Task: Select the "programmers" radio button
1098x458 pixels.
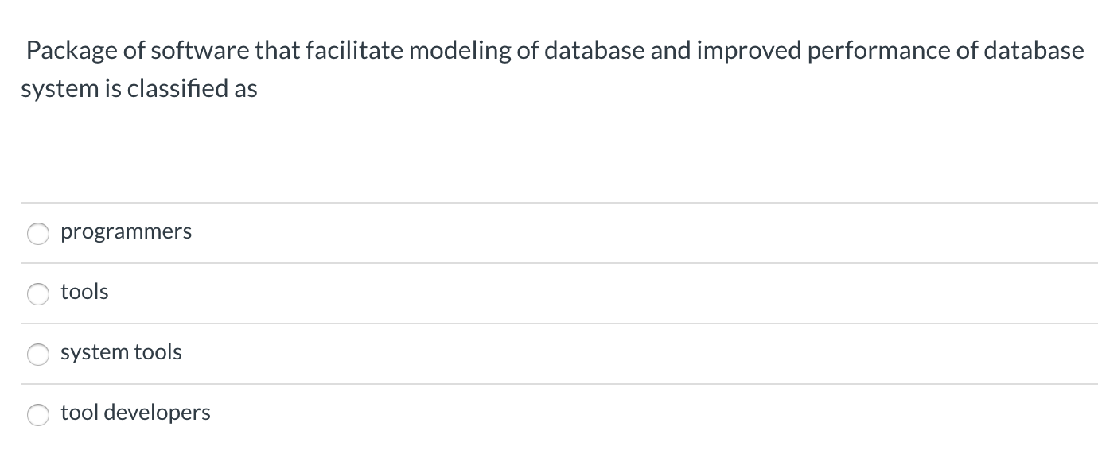Action: pyautogui.click(x=39, y=233)
